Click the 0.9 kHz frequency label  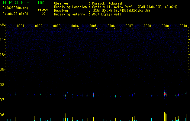2,70
